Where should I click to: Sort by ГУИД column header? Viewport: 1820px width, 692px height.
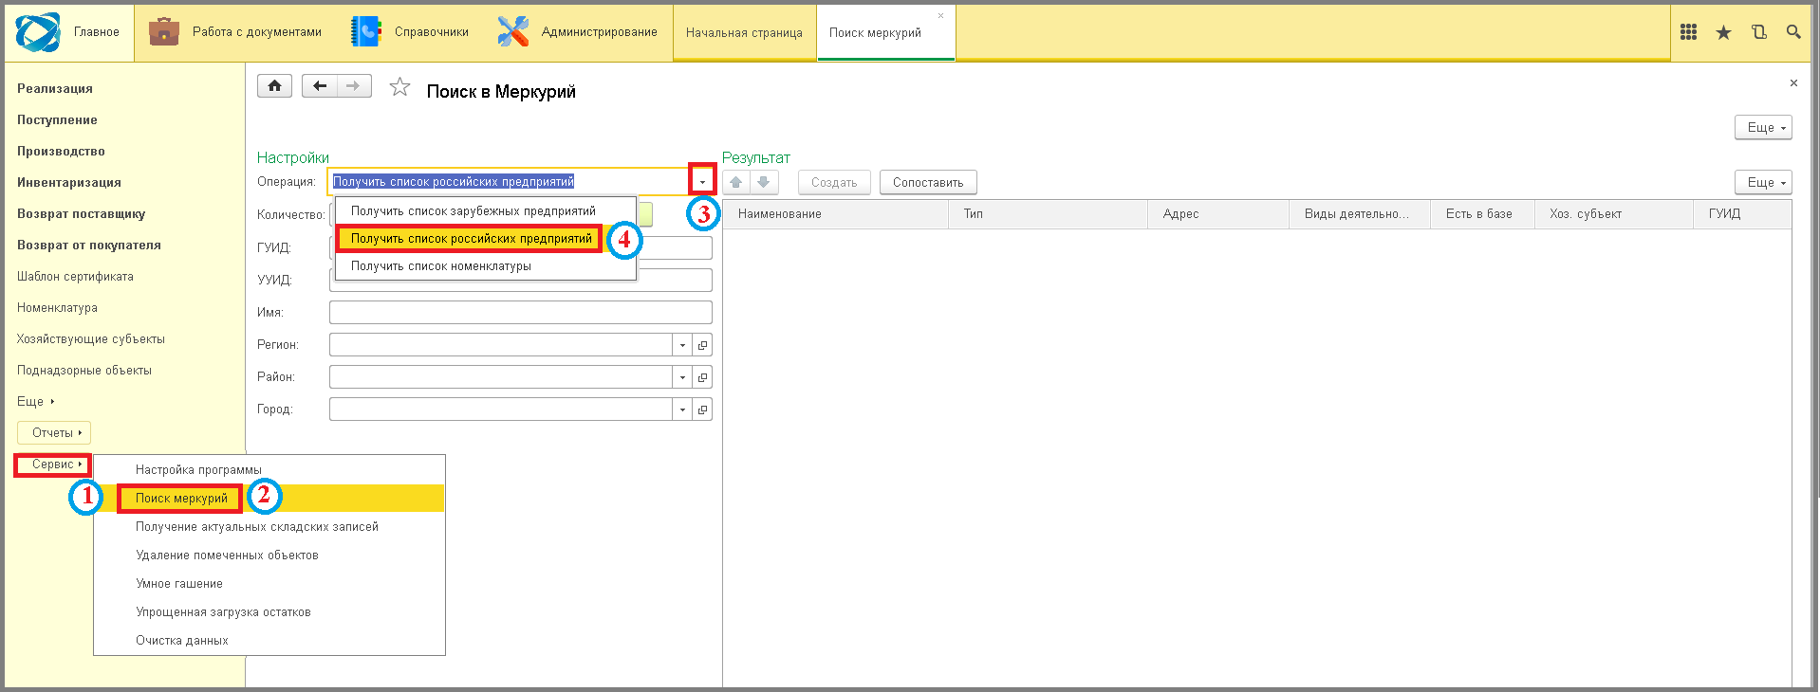tap(1742, 214)
